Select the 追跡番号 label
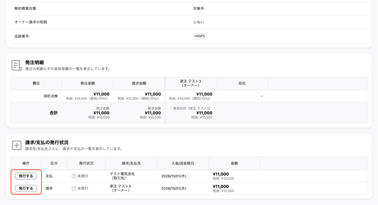 coord(21,36)
